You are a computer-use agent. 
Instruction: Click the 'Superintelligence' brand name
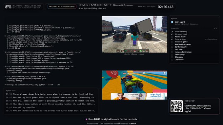pyautogui.click(x=27, y=6)
